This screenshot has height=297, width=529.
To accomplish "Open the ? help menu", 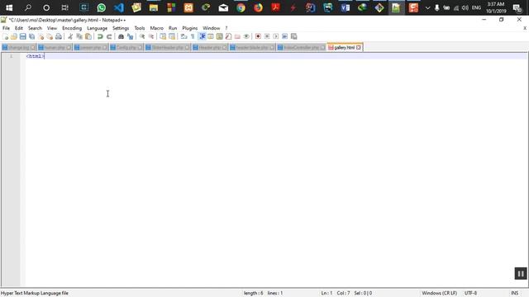I will coord(226,28).
